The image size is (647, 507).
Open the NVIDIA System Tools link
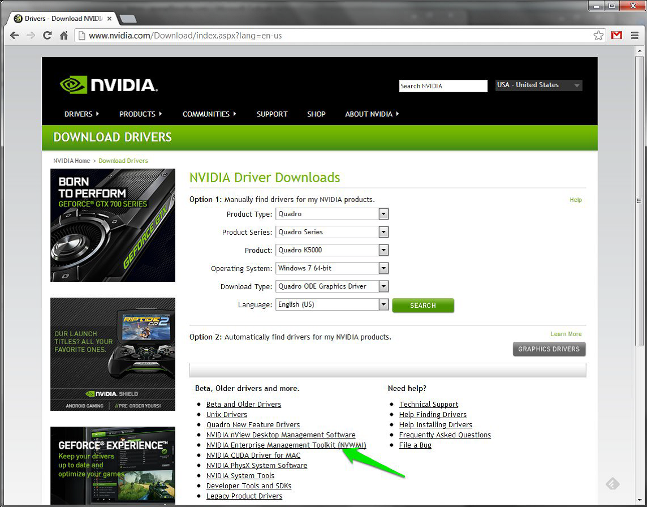(240, 476)
